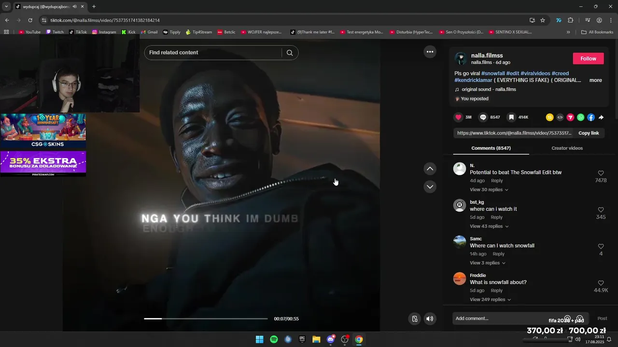This screenshot has width=618, height=347.
Task: Like bst_kg's comment 'where can i watch it'
Action: click(x=601, y=210)
